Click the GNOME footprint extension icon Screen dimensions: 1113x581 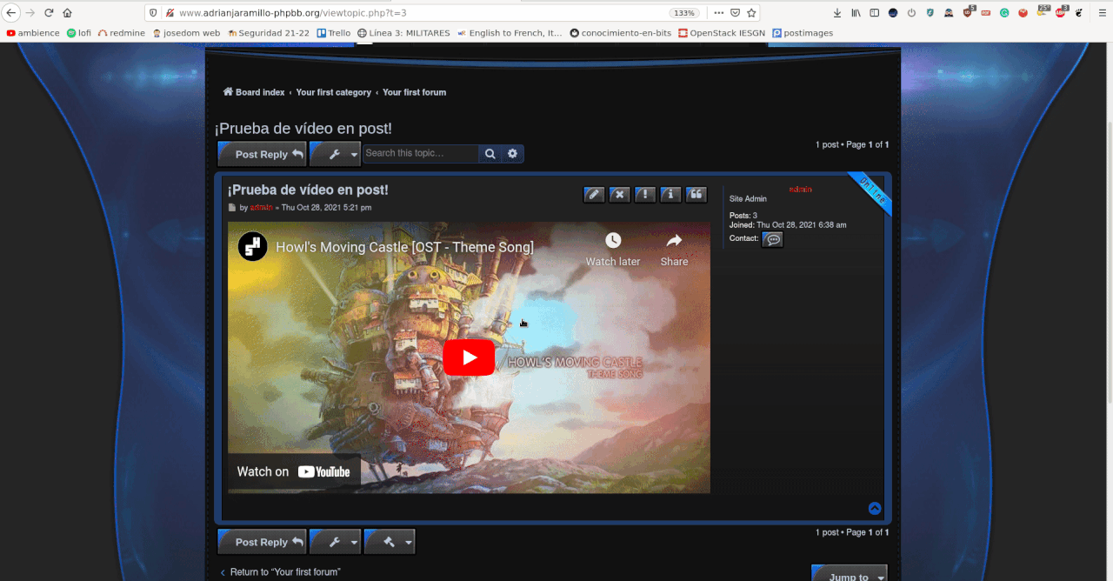pyautogui.click(x=1079, y=13)
